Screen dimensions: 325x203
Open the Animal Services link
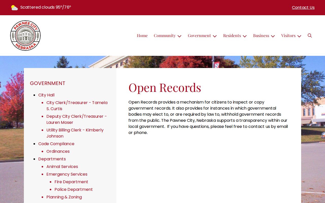pyautogui.click(x=62, y=167)
